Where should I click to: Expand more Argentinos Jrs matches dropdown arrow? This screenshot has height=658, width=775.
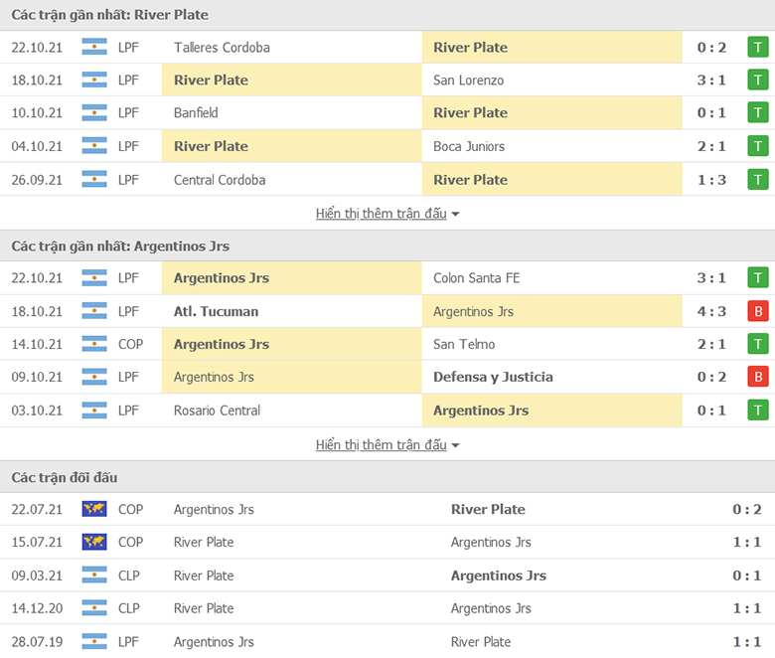[456, 445]
